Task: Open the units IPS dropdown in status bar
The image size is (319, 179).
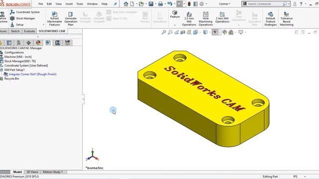Action: (305, 177)
